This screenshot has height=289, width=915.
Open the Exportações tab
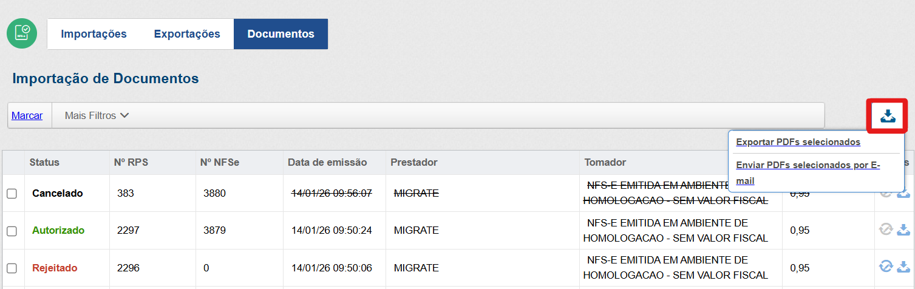[187, 34]
